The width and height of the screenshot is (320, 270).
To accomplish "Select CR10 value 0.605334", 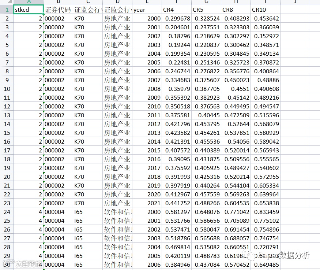I will 265,185.
